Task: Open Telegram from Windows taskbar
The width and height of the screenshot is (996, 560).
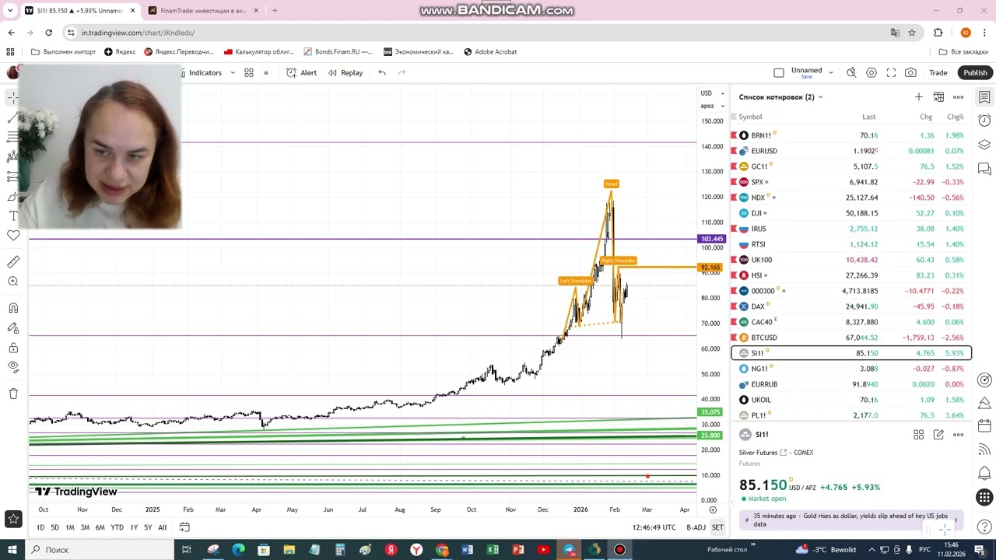Action: coord(569,550)
